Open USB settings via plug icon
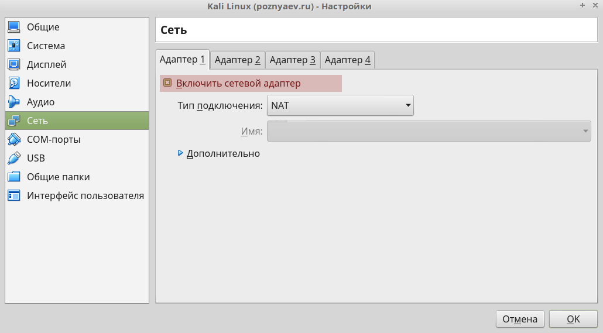Screen dimensions: 603x333 click(x=14, y=159)
